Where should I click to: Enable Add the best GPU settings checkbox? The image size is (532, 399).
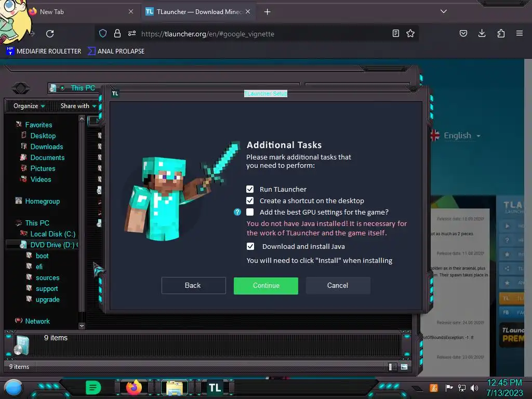point(250,212)
